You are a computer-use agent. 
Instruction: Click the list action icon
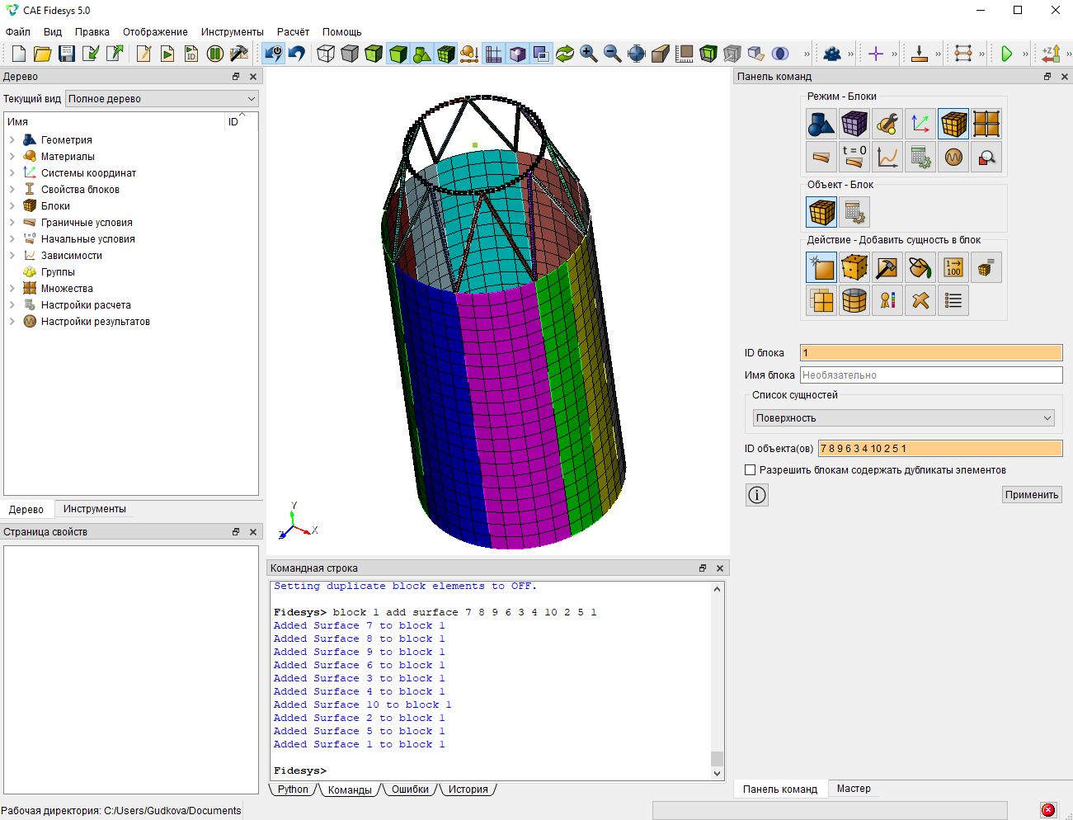pyautogui.click(x=953, y=300)
